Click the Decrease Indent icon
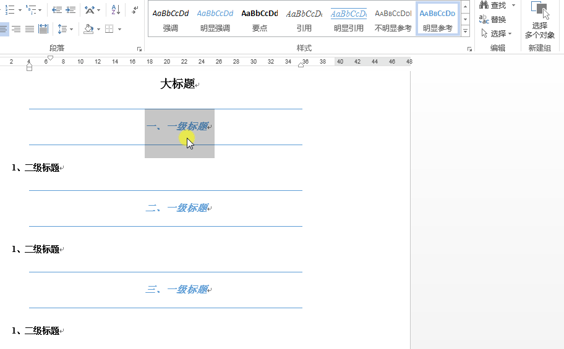 57,10
